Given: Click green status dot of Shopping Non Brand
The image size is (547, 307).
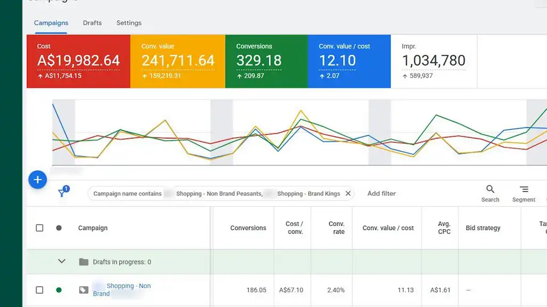Looking at the screenshot, I should 59,290.
